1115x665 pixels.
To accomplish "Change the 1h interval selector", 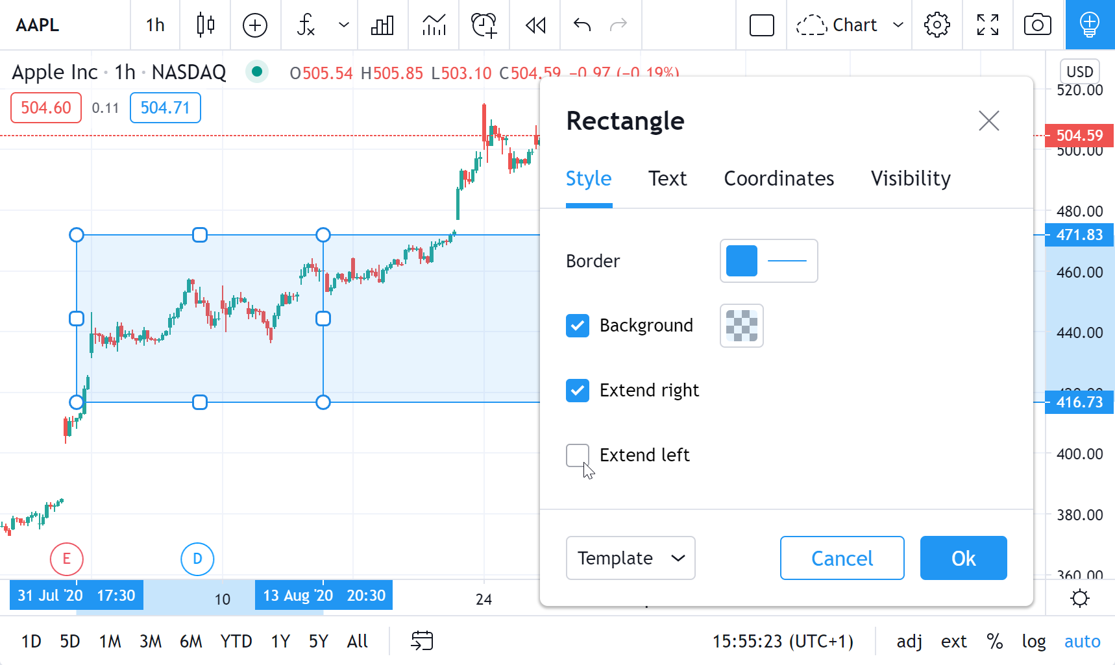I will 155,25.
